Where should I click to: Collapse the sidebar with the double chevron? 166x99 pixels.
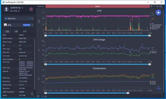[x=32, y=94]
